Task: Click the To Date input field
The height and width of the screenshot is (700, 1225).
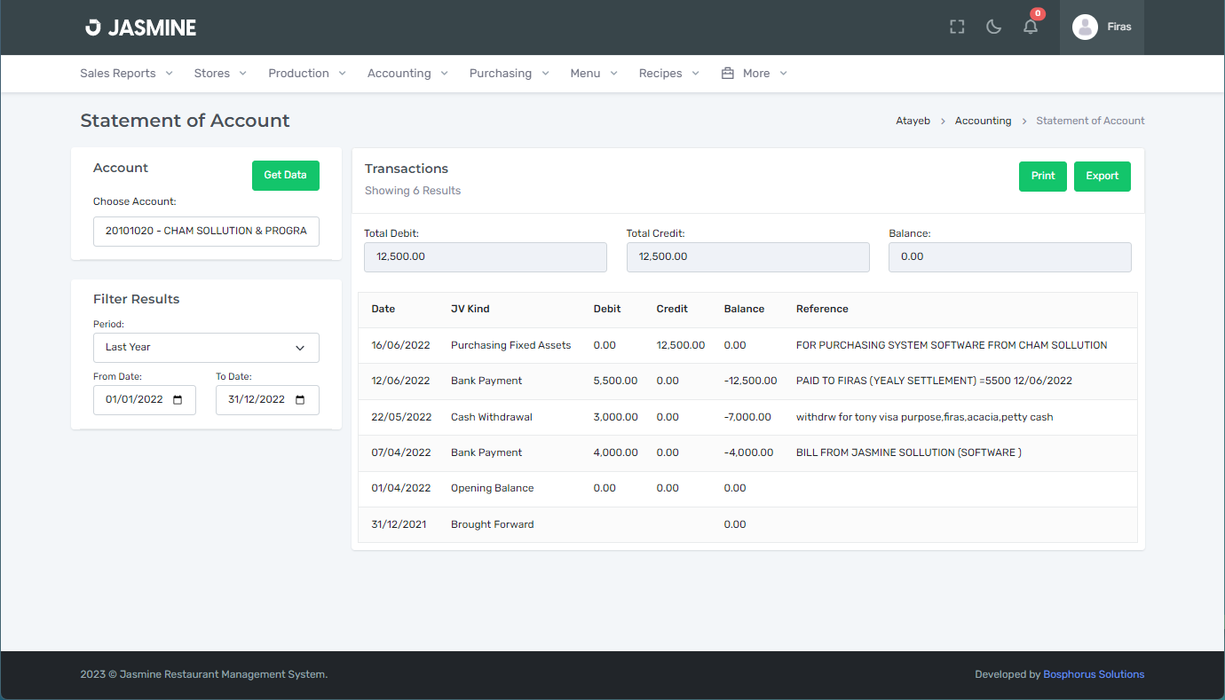Action: tap(267, 400)
